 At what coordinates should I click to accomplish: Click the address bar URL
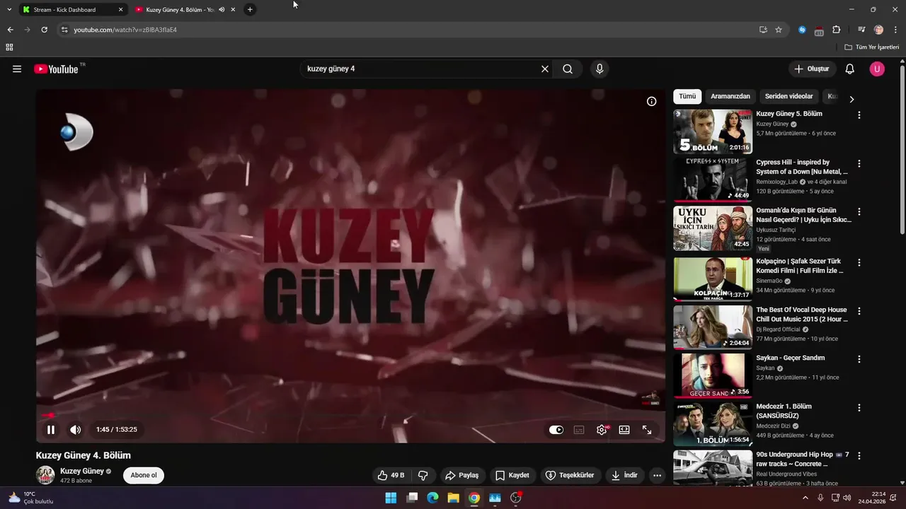pos(125,30)
